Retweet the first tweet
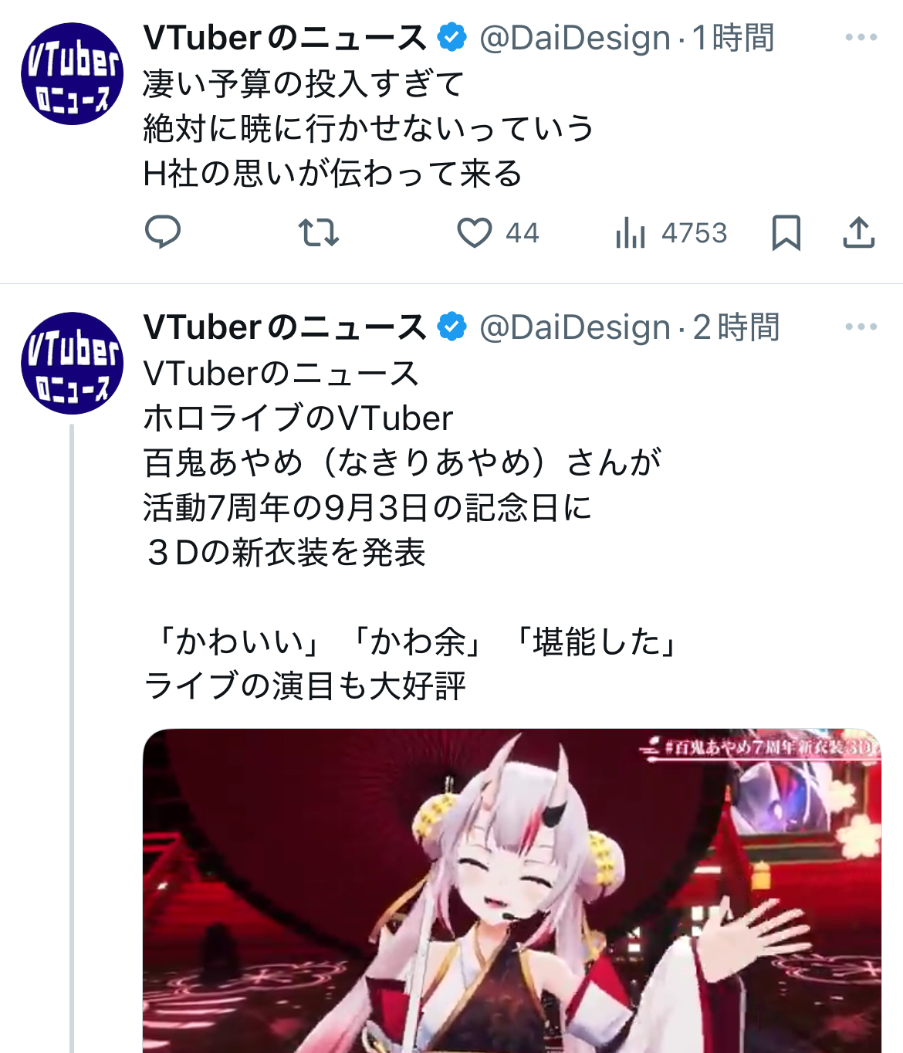This screenshot has height=1053, width=903. [319, 232]
